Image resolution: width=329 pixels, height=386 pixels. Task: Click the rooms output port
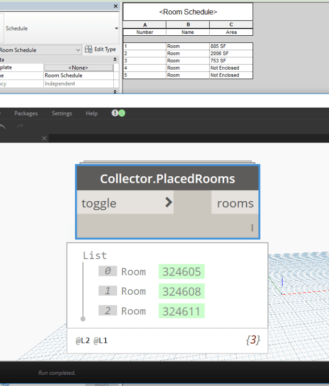pyautogui.click(x=235, y=203)
